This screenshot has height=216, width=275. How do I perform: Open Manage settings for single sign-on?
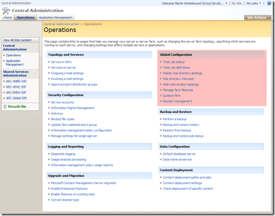(x=74, y=136)
